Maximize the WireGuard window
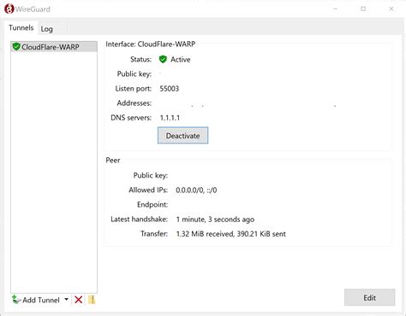Viewport: 406px width, 316px height. [x=363, y=9]
